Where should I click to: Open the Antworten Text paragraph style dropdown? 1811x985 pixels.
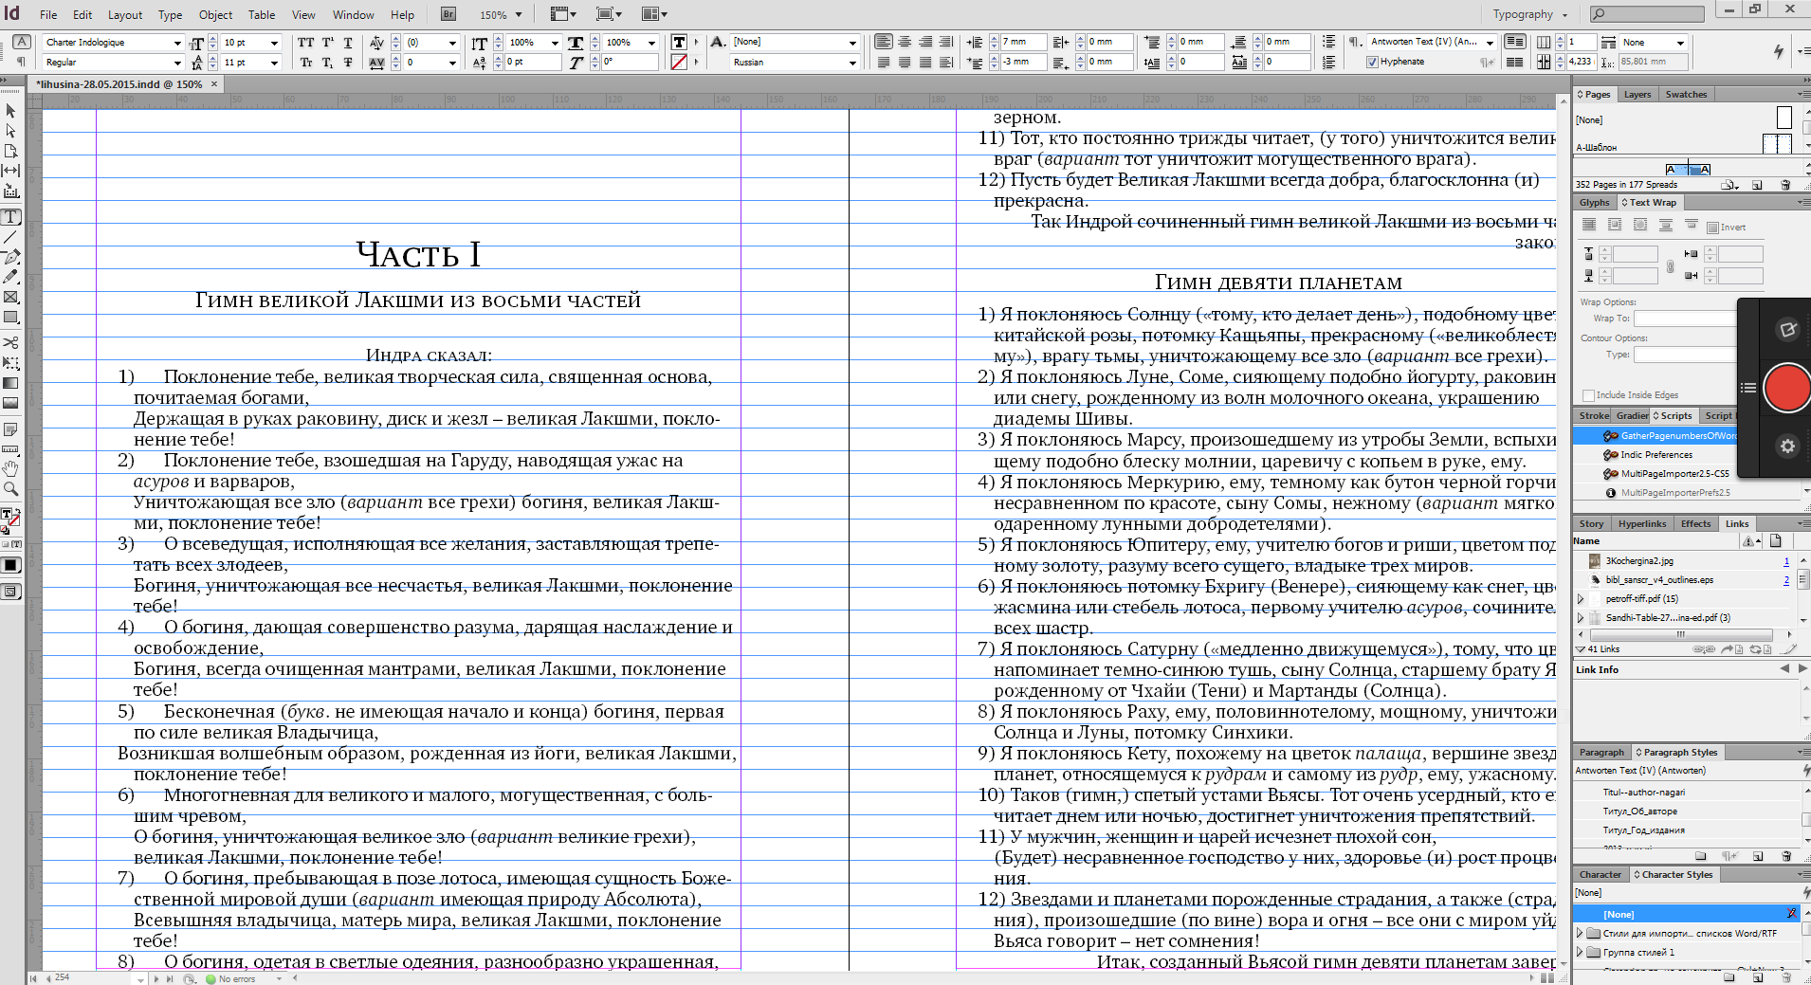click(1491, 42)
